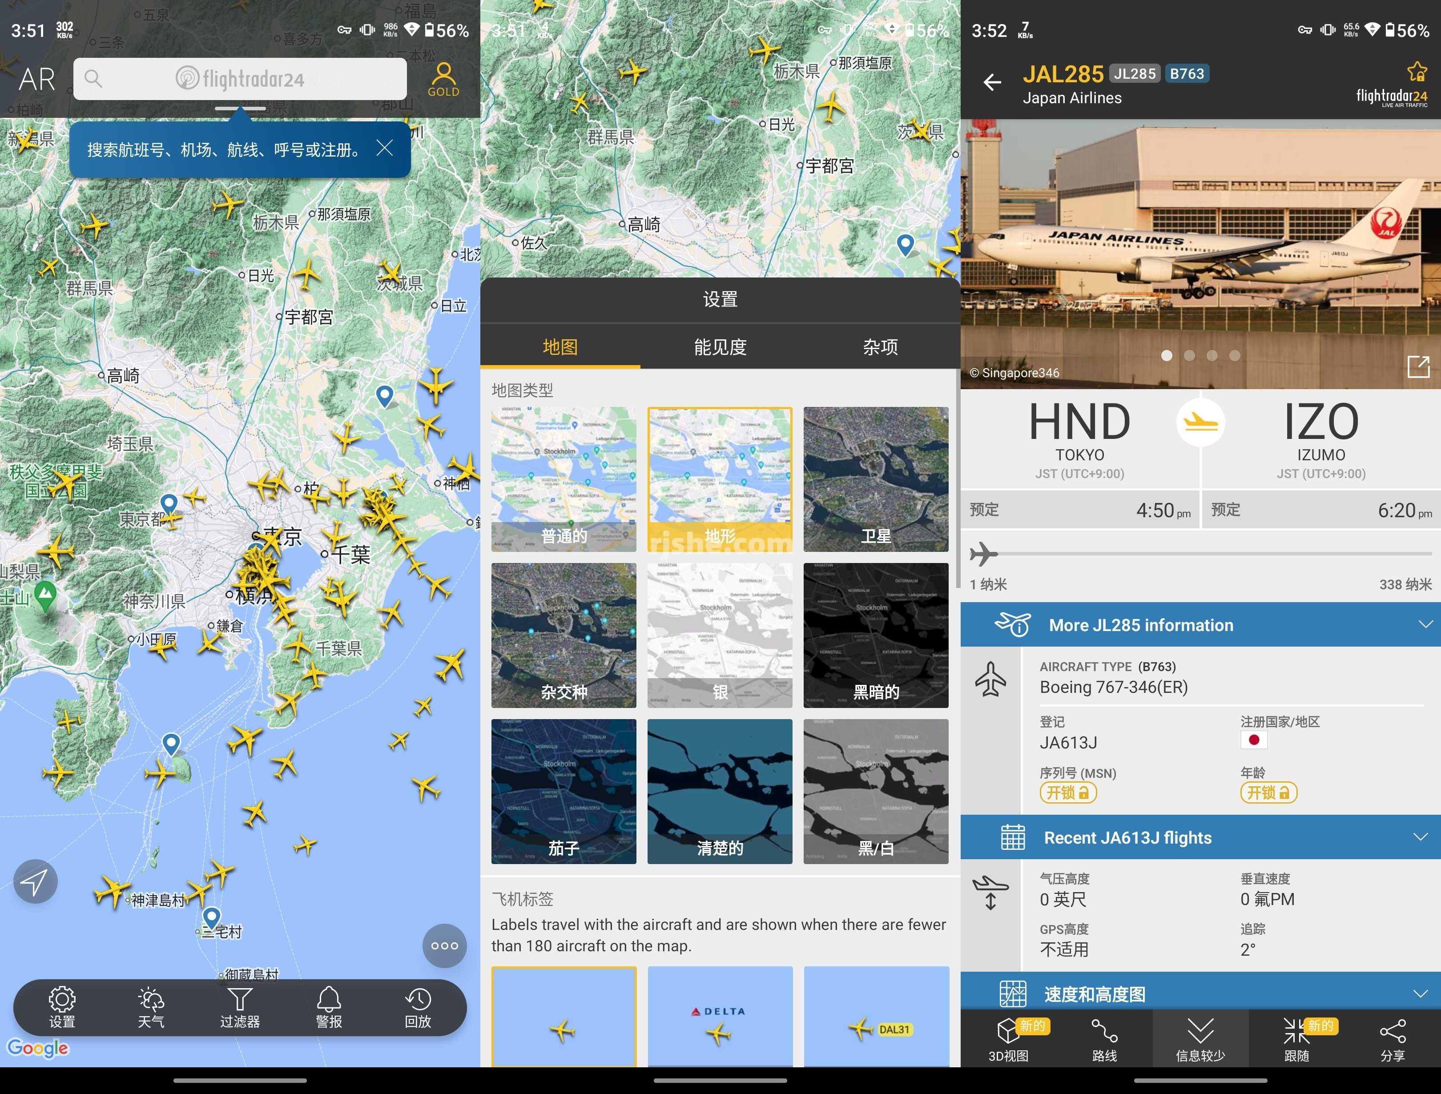
Task: Show the 路线 route icon
Action: (x=1104, y=1038)
